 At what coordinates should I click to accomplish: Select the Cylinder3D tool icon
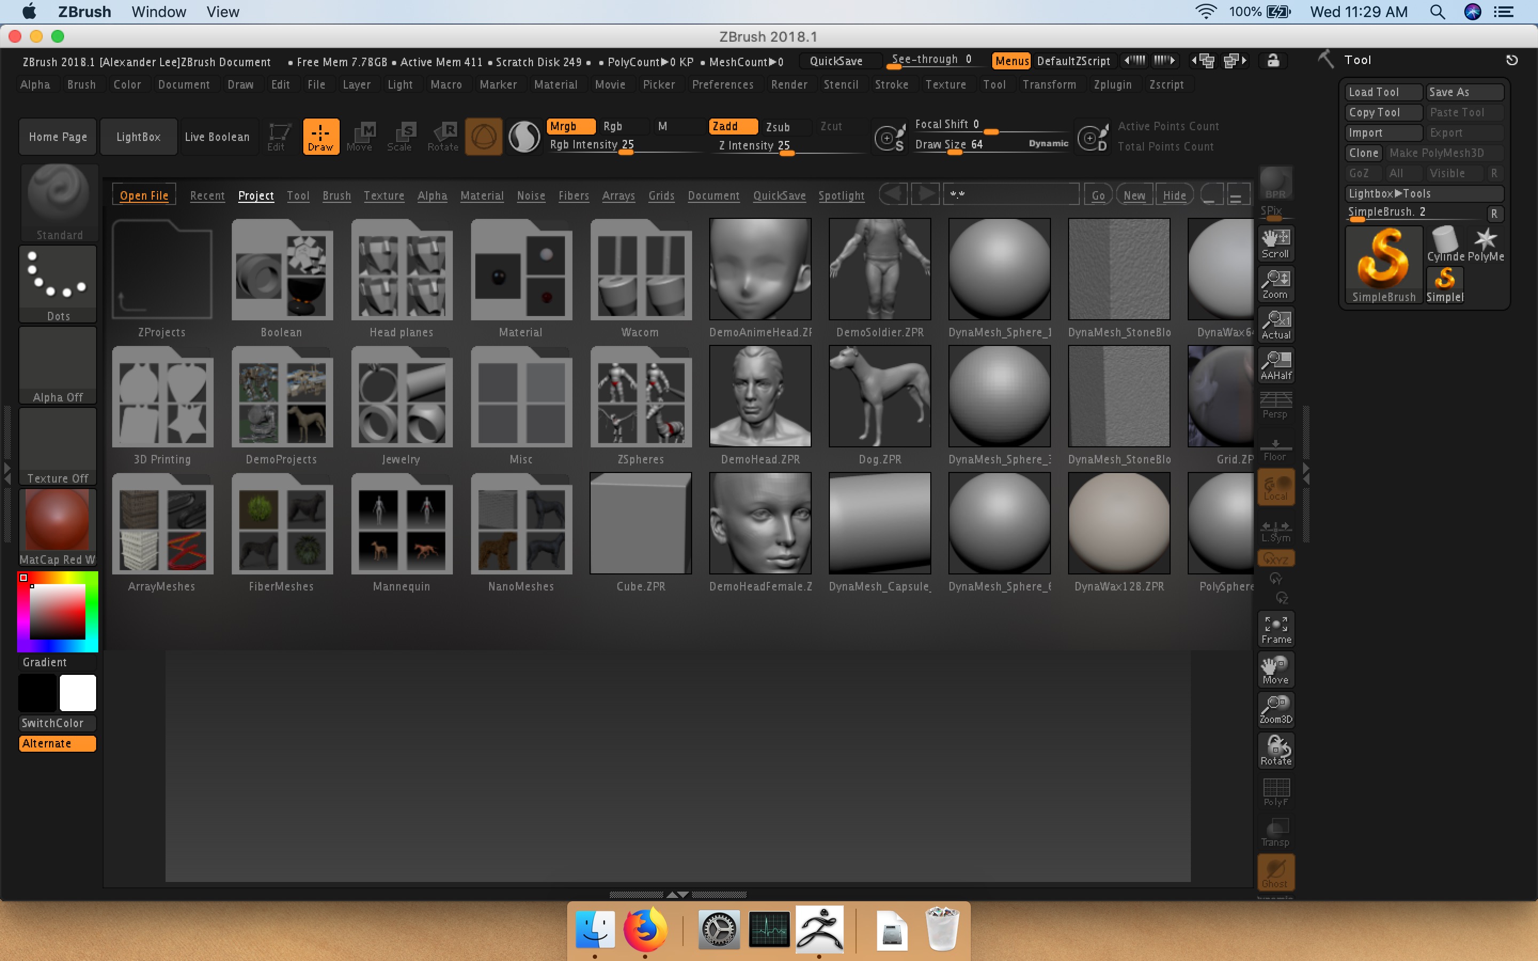[1445, 244]
